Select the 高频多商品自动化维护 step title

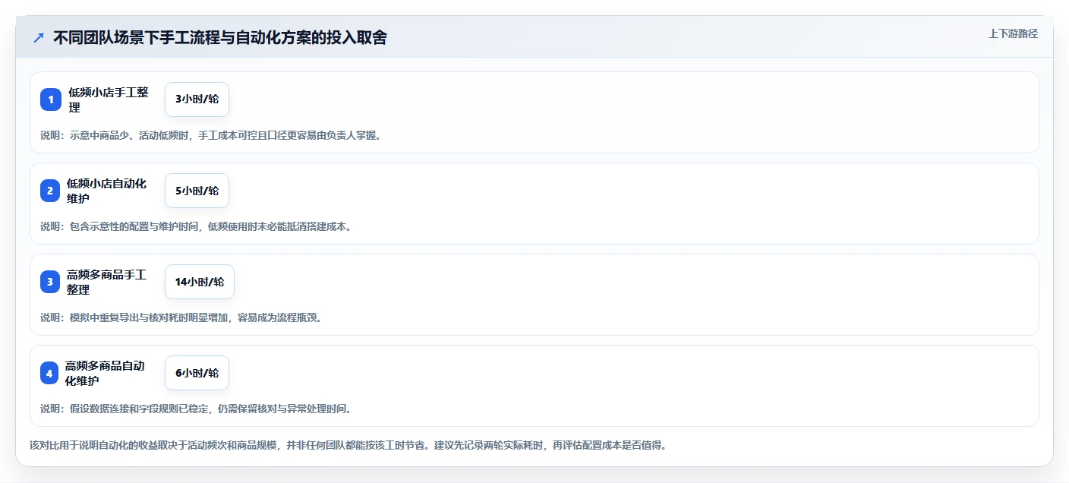(x=106, y=373)
